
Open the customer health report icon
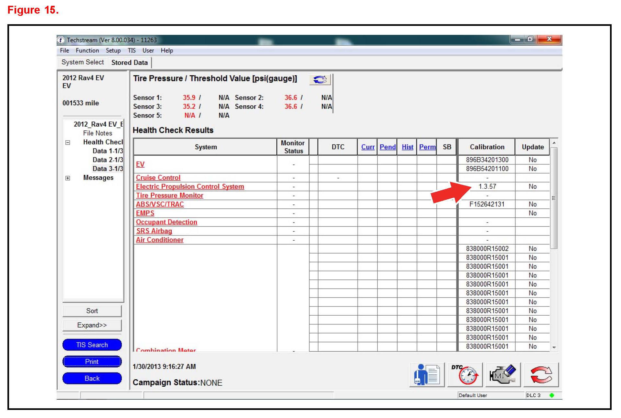pos(427,375)
